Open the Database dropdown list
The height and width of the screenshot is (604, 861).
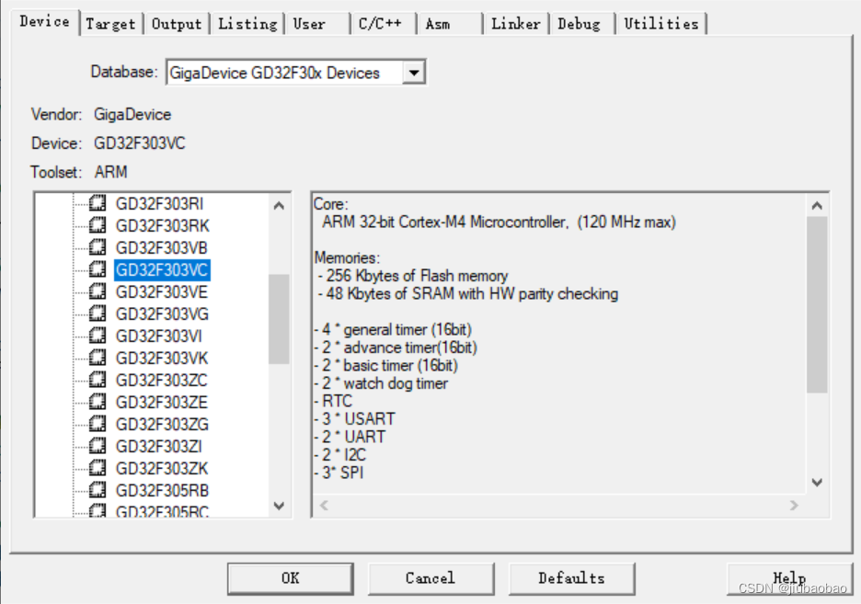(x=413, y=72)
